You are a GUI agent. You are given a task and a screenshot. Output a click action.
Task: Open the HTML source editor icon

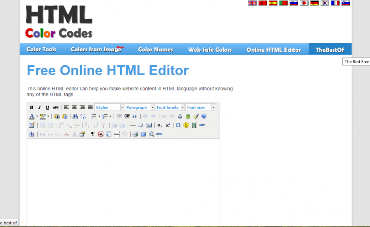(x=159, y=134)
